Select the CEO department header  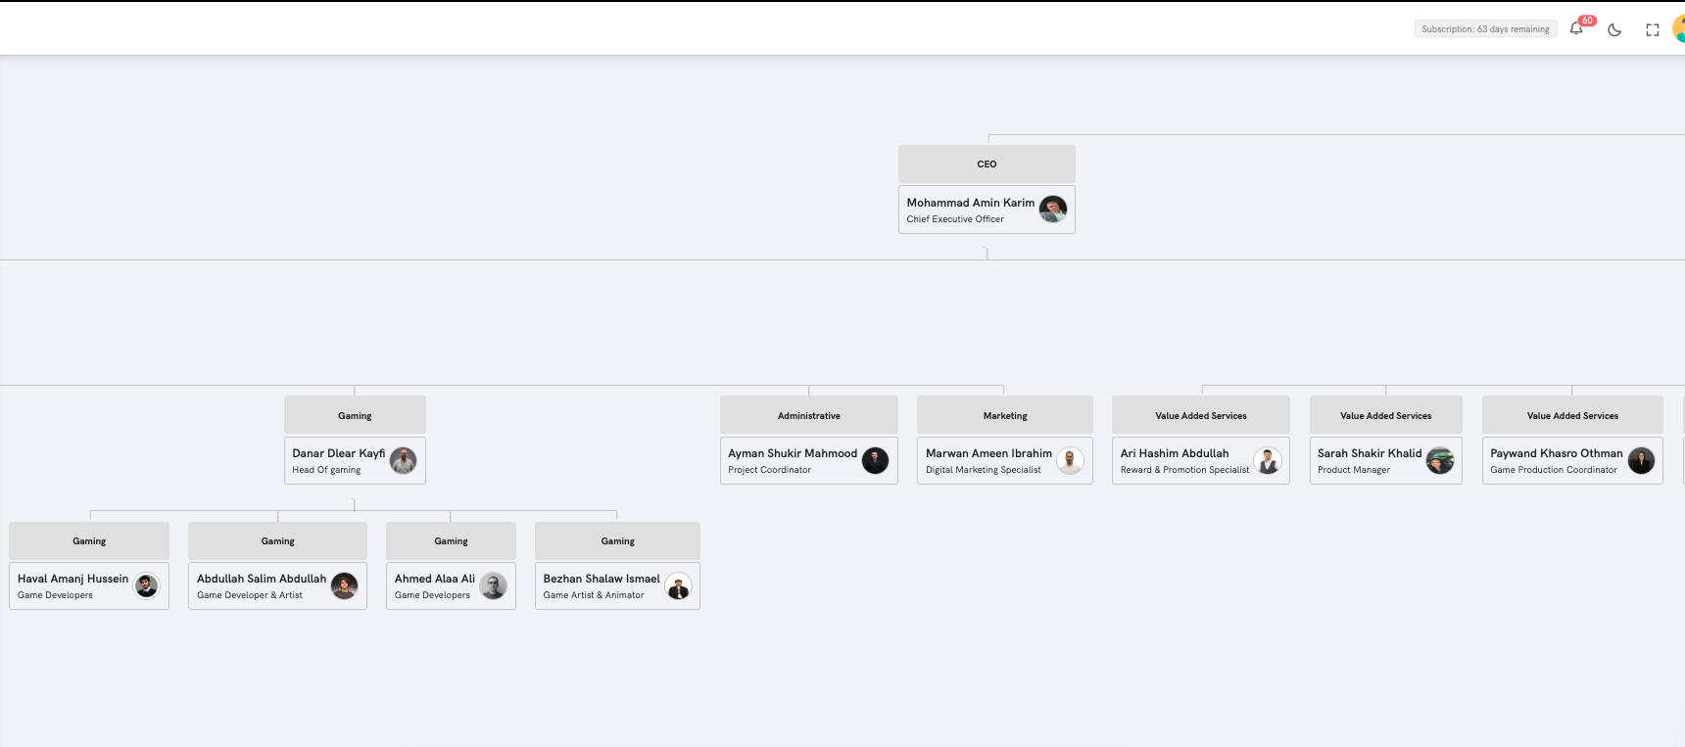point(987,164)
